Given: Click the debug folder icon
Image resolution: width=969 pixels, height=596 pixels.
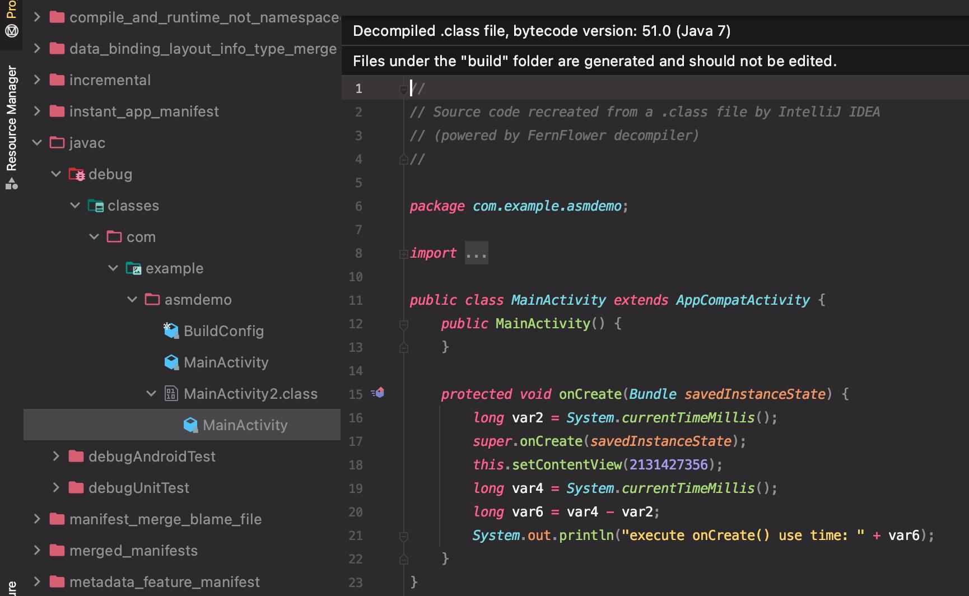Looking at the screenshot, I should 77,174.
